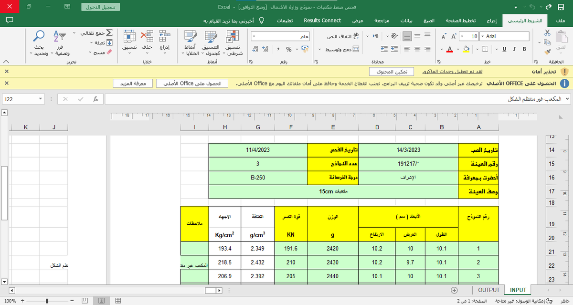Toggle center horizontal alignment
573x305 pixels.
tap(418, 49)
